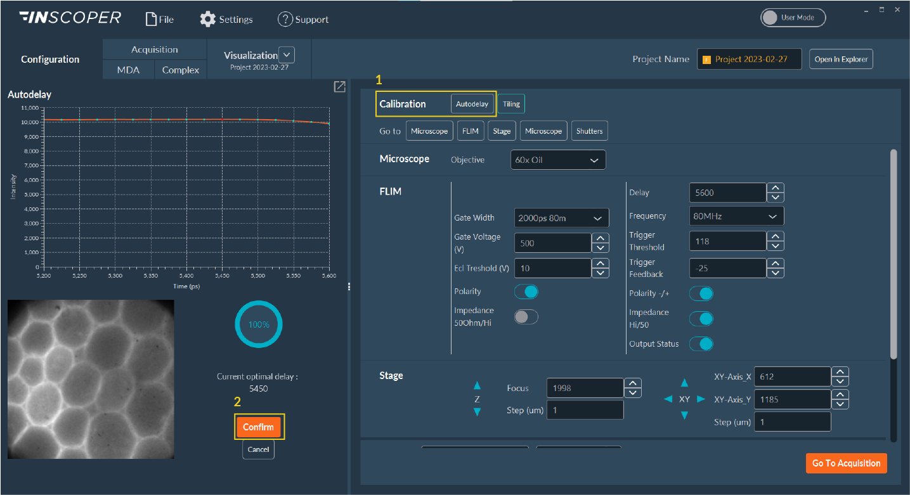Click the Go To Acquisition button

(846, 463)
